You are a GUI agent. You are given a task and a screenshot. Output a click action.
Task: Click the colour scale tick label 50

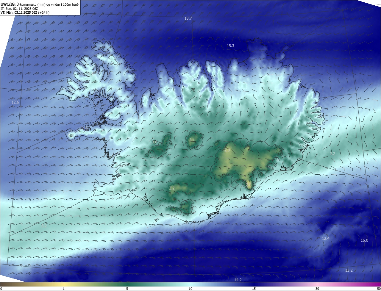click(x=379, y=289)
